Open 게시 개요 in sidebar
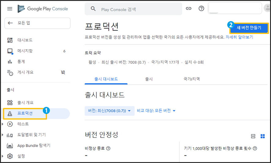This screenshot has width=271, height=163. point(25,72)
